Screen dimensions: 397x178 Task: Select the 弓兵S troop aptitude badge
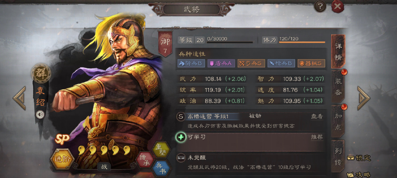251,63
